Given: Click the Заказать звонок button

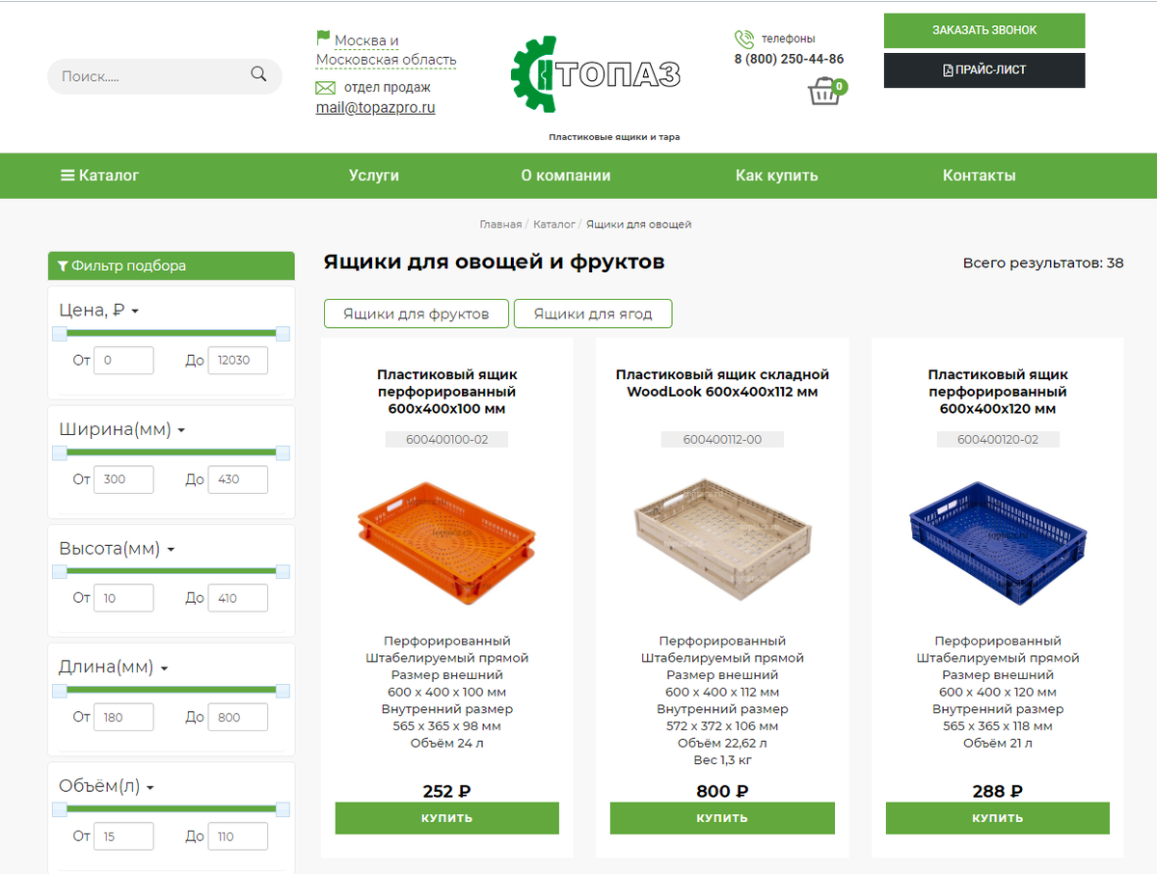Looking at the screenshot, I should [x=984, y=31].
